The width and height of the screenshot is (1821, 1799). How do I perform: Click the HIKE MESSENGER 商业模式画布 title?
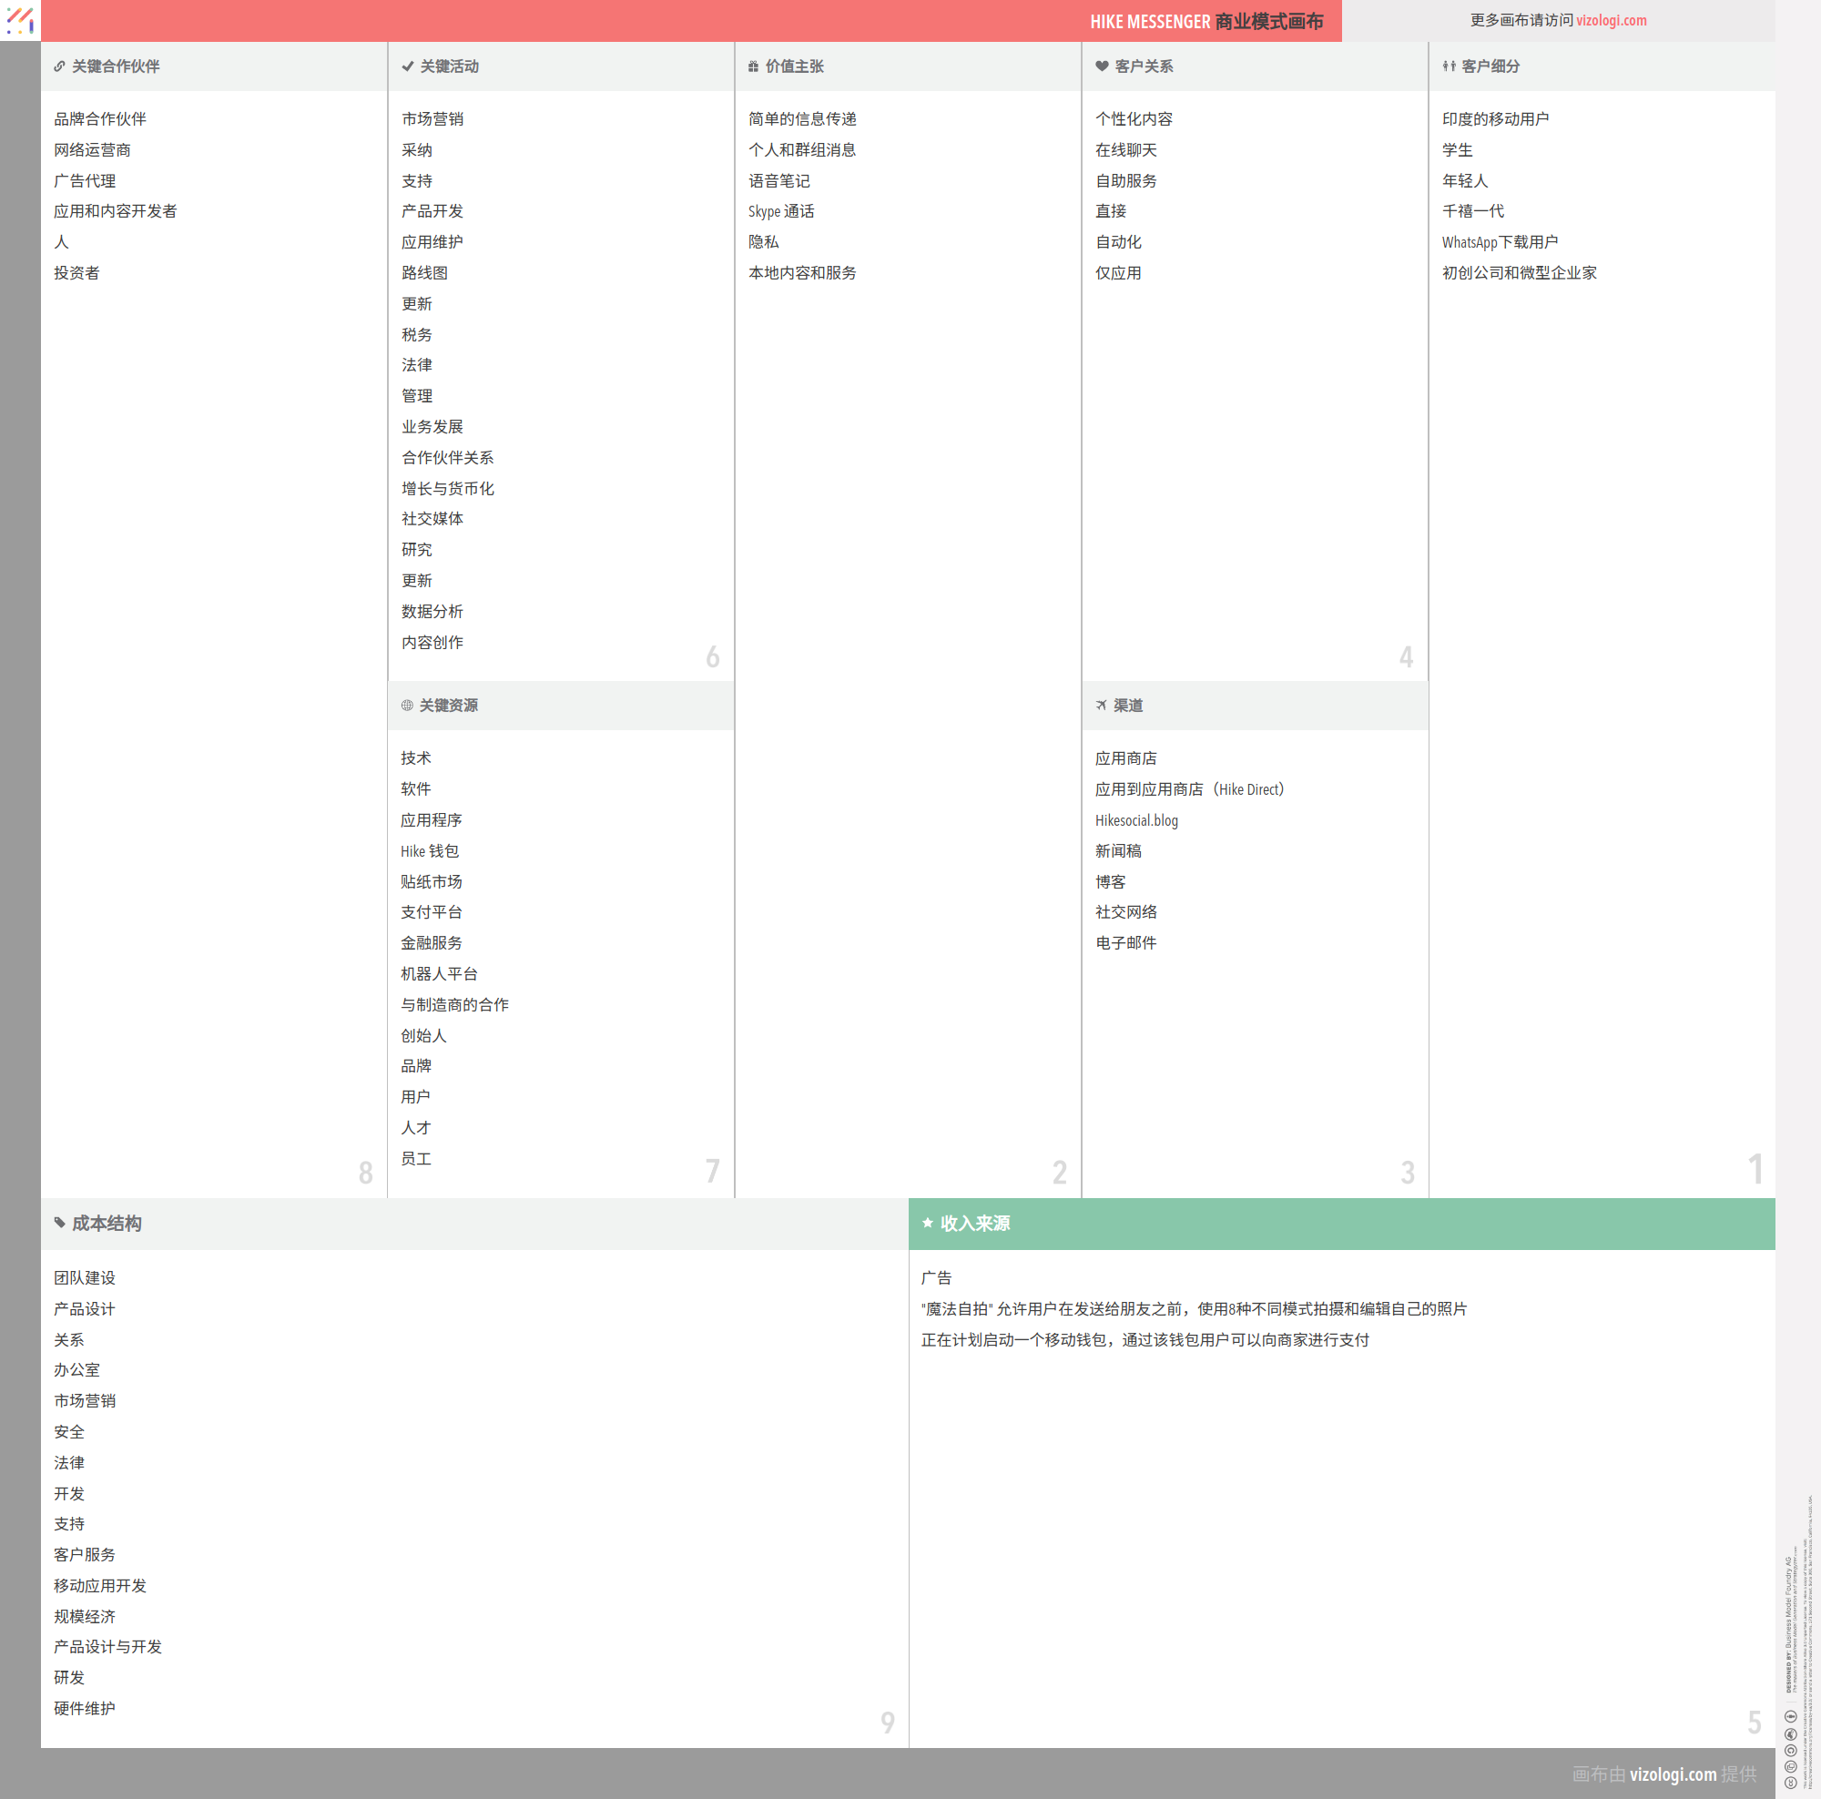1206,22
